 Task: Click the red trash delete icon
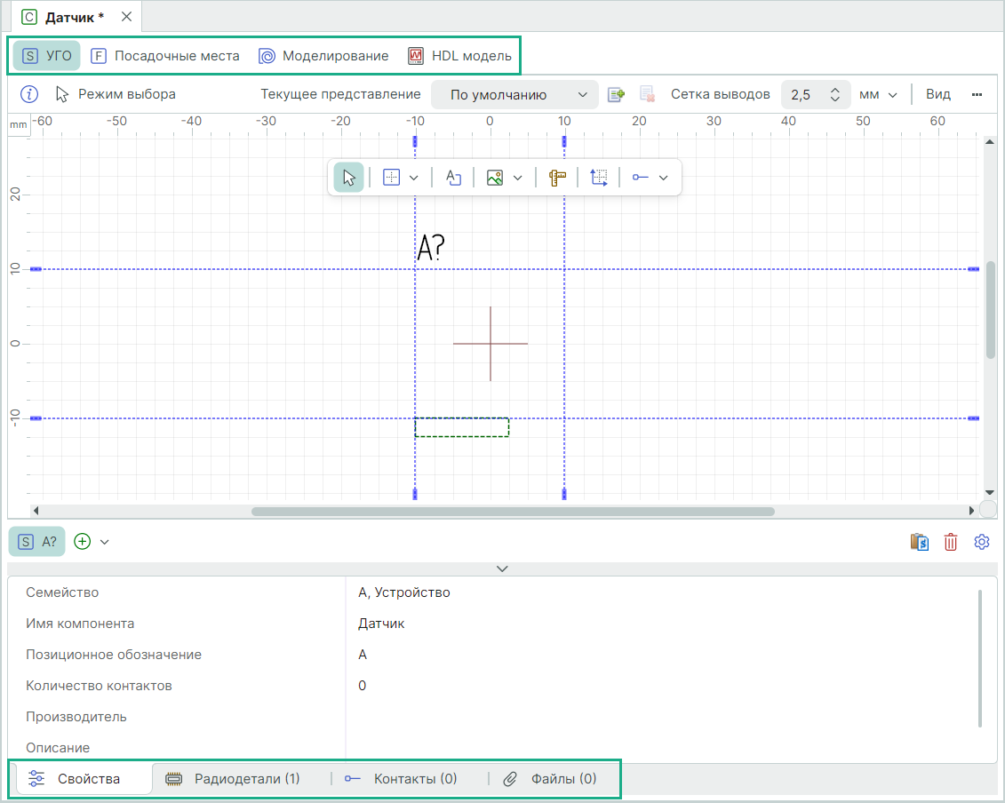[951, 542]
